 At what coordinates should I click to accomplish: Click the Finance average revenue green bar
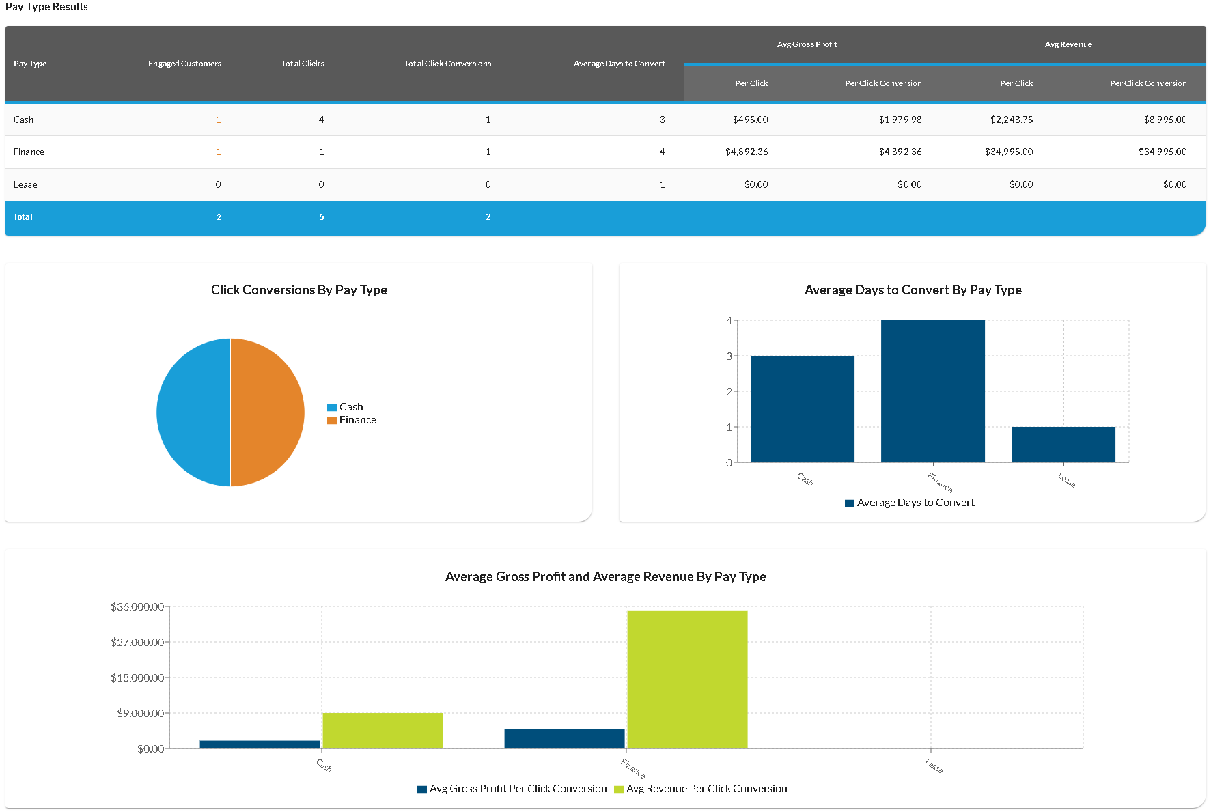(687, 679)
